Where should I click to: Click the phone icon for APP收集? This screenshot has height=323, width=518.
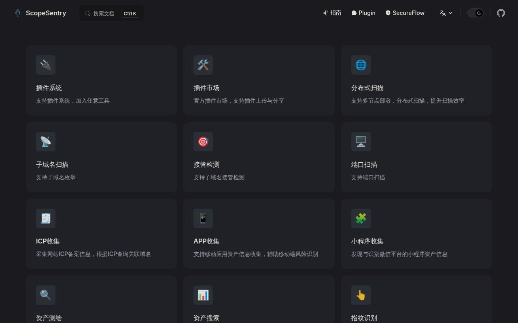coord(203,218)
